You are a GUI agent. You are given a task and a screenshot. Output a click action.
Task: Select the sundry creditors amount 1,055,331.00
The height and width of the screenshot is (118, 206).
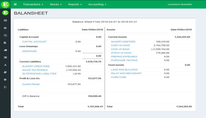(x=73, y=66)
